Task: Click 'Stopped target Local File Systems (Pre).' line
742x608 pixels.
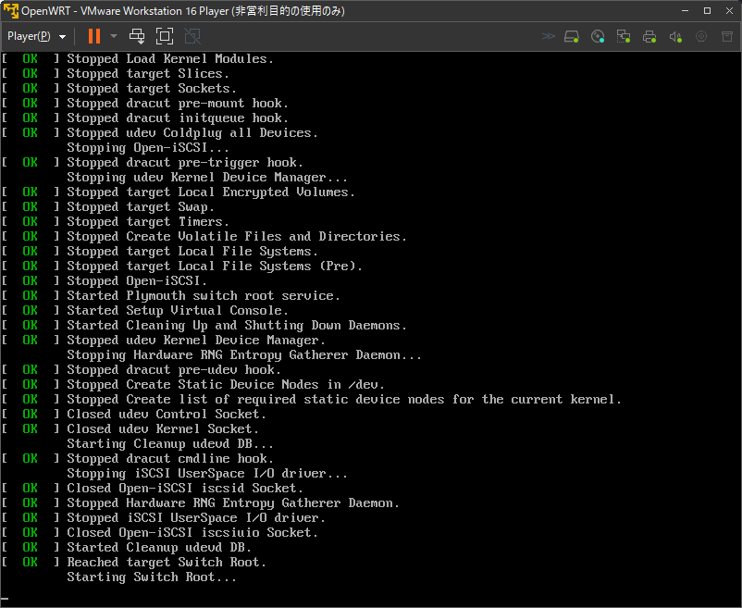Action: coord(215,267)
